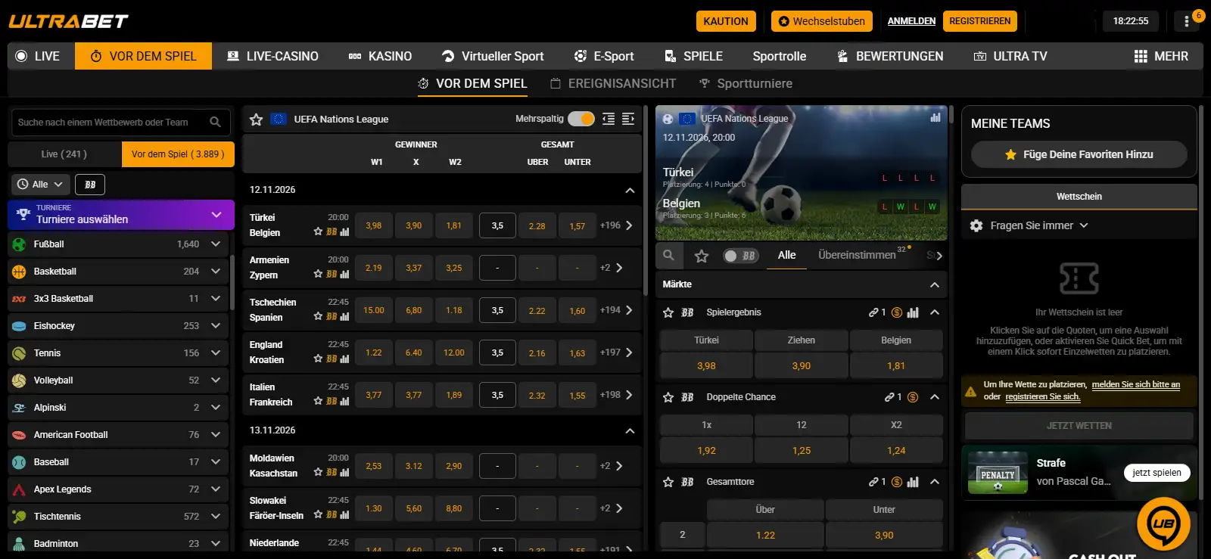Click jetzt spielen on the Strafe game
This screenshot has width=1211, height=559.
(x=1157, y=473)
